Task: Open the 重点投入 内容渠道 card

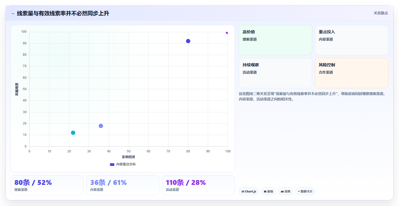Action: (352, 40)
